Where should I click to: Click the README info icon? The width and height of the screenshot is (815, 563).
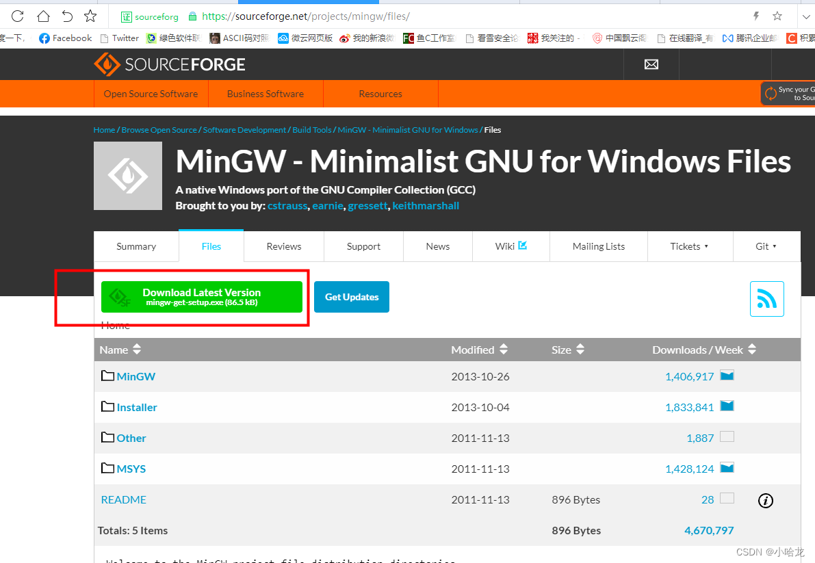coord(766,500)
